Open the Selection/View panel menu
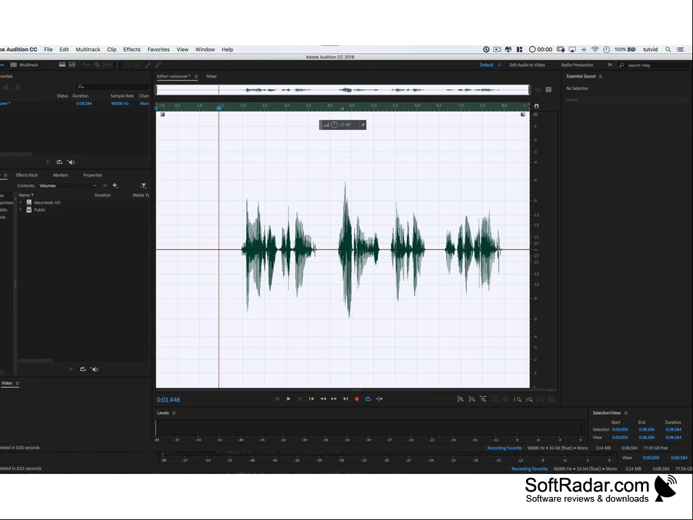Image resolution: width=693 pixels, height=520 pixels. point(626,413)
